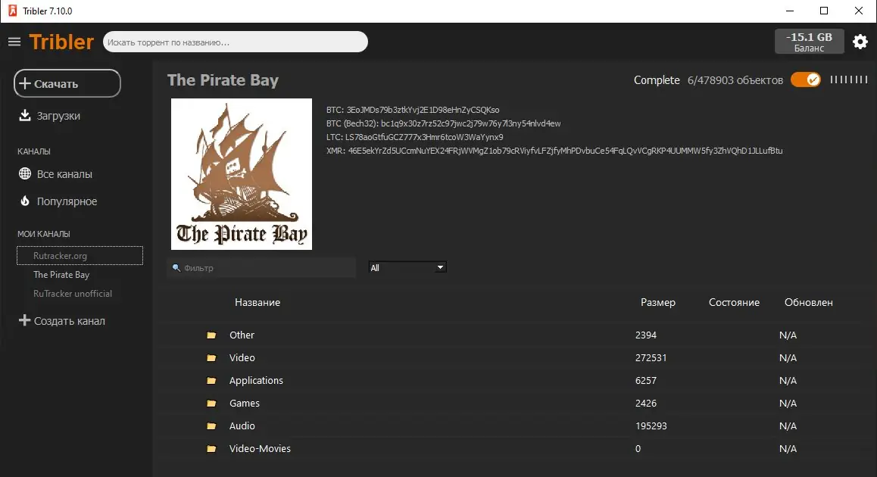Select the RuTracker unofficial channel

point(72,294)
